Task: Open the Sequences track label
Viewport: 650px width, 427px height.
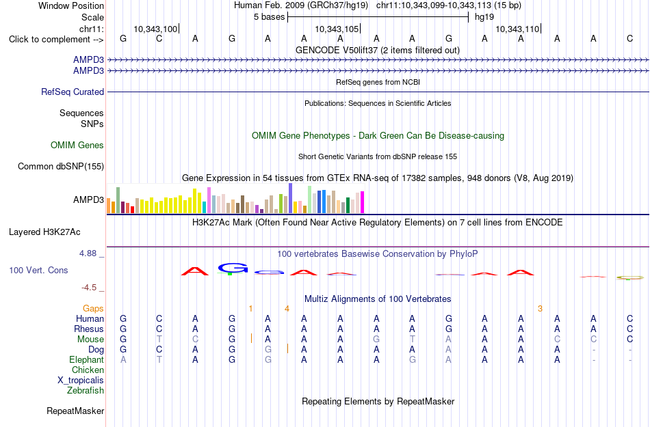Action: pos(81,113)
